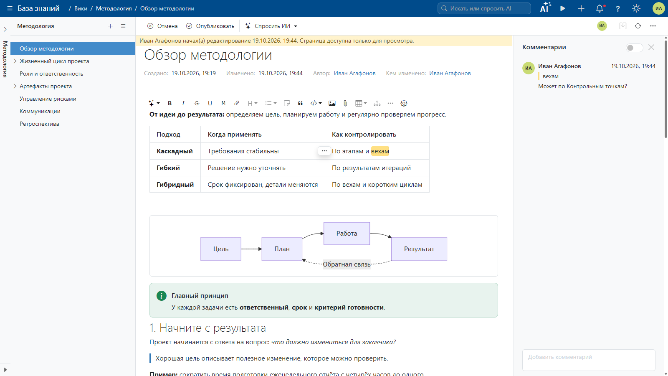Open list style dropdown

[x=271, y=103]
